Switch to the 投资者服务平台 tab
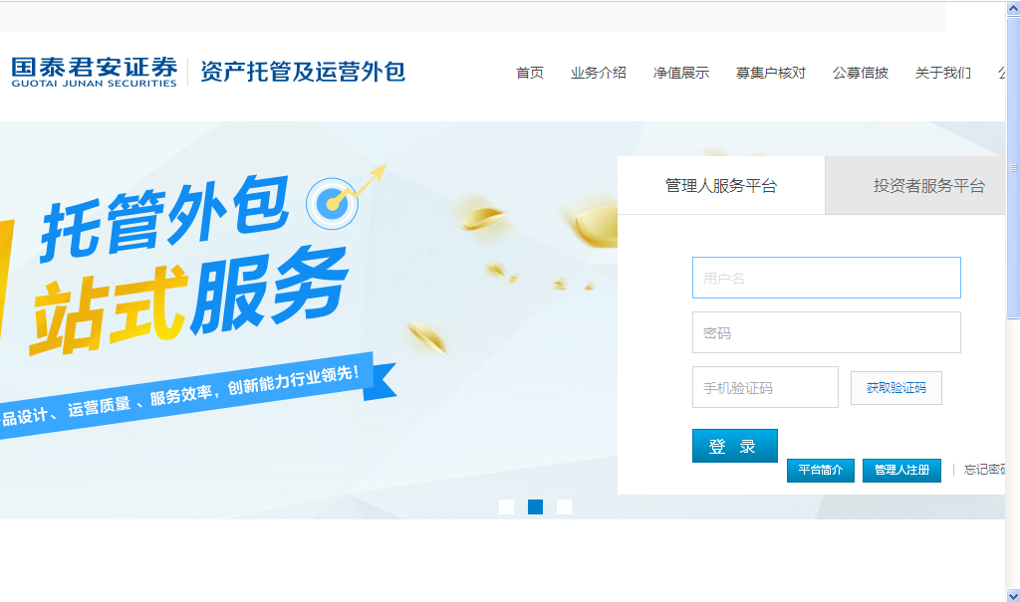The width and height of the screenshot is (1020, 602). (915, 186)
